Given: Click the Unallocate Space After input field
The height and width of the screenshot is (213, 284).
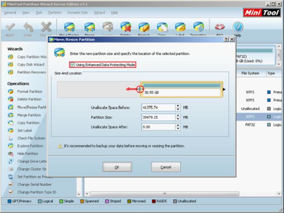Looking at the screenshot, I should coord(158,127).
